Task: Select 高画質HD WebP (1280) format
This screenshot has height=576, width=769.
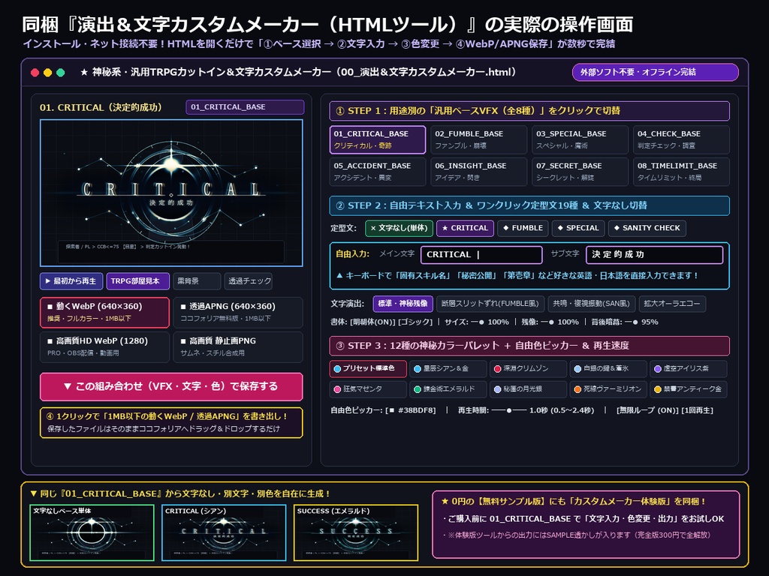Action: pyautogui.click(x=104, y=346)
